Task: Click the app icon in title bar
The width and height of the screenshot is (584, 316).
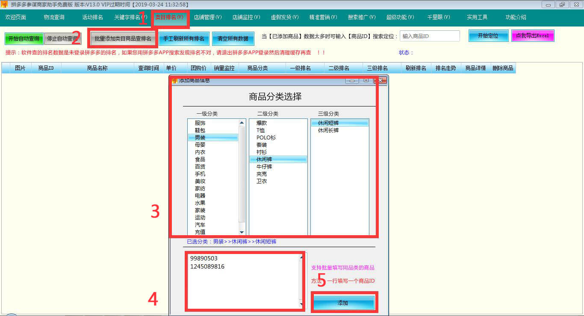Action: [4, 4]
